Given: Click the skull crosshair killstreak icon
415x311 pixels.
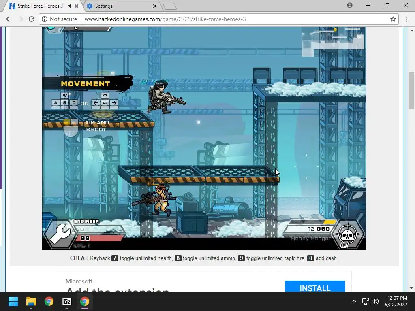Looking at the screenshot, I should [x=348, y=234].
